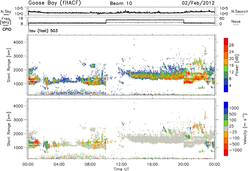Click the '-25' Velocity scale value
The width and height of the screenshot is (248, 171).
pos(233,132)
